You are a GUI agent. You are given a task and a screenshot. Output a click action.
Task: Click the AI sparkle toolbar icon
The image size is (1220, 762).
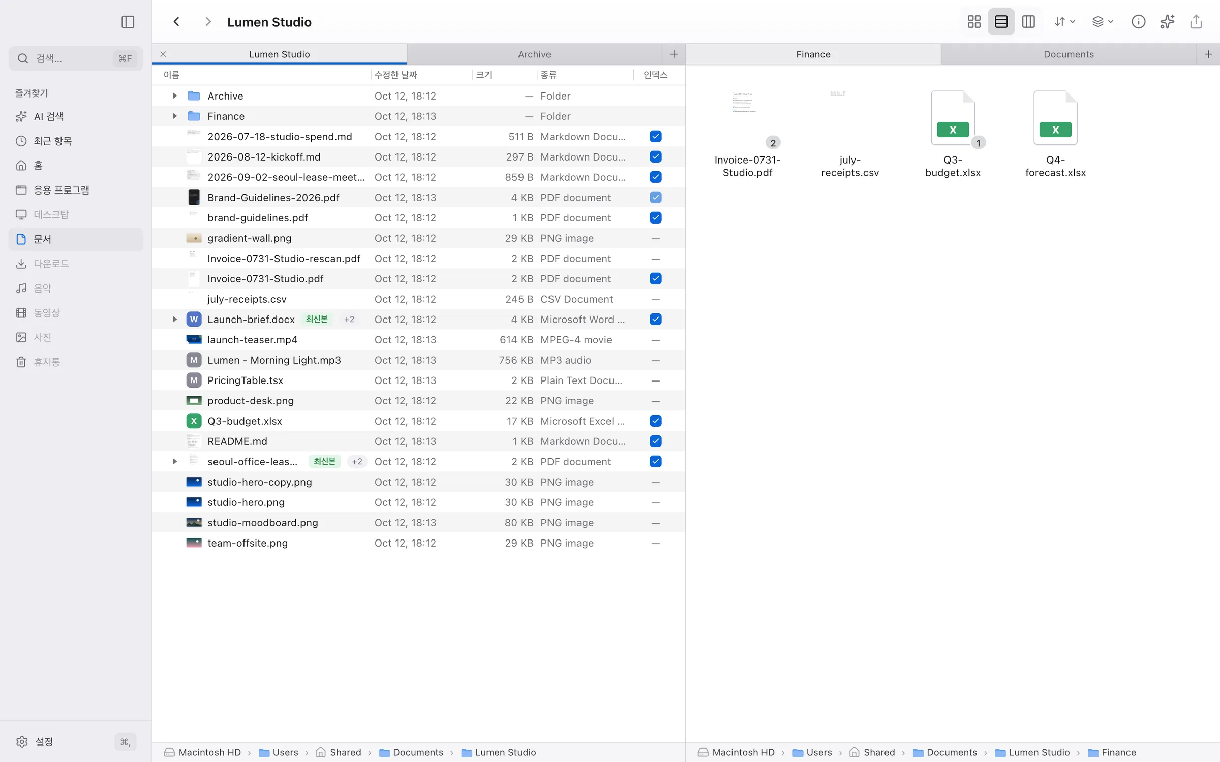(x=1167, y=22)
